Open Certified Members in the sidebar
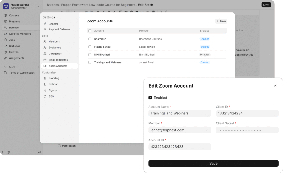 [20, 34]
